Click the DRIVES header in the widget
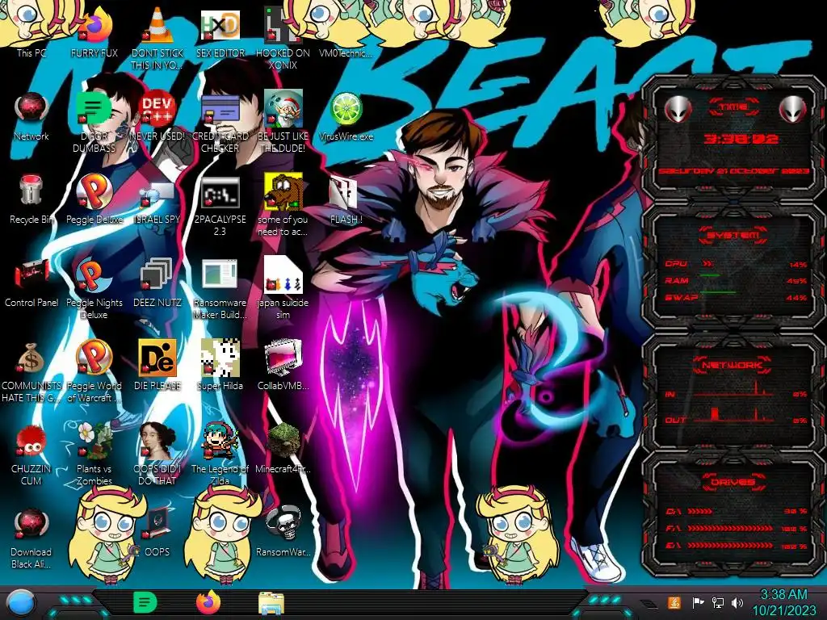 [733, 482]
